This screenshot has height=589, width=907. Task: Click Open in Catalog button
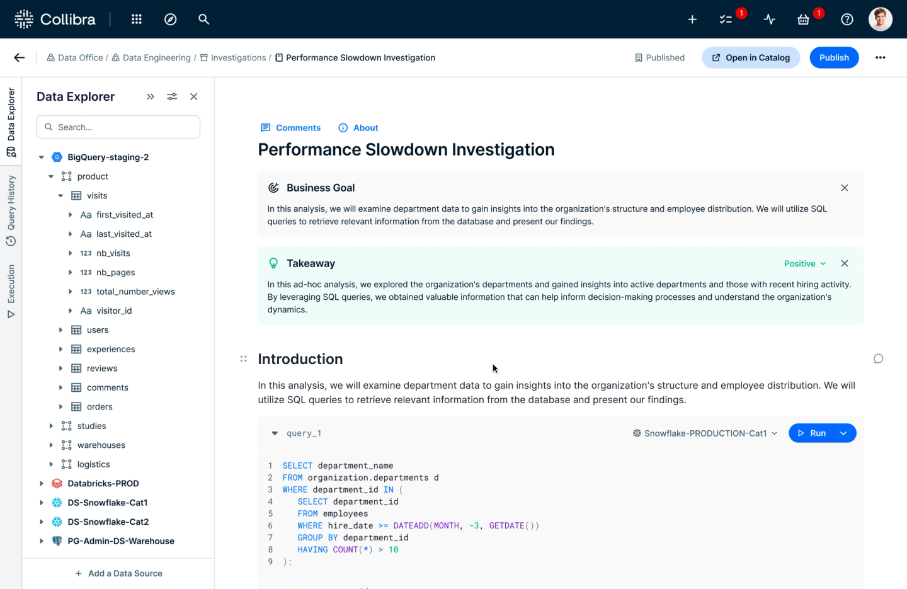point(750,57)
